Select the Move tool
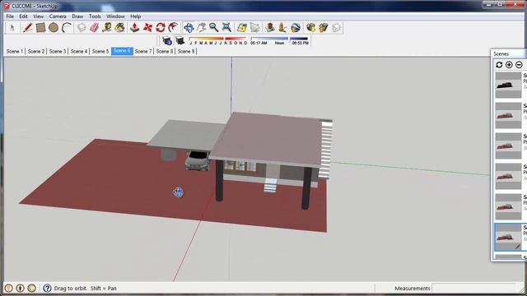Image resolution: width=527 pixels, height=296 pixels. pos(147,28)
